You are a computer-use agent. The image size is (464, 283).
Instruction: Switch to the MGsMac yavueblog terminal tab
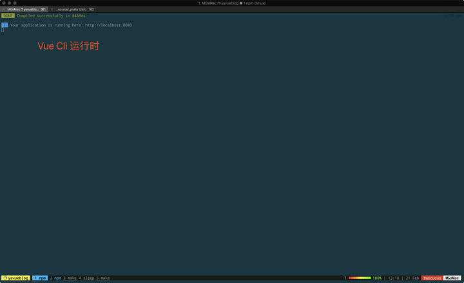pyautogui.click(x=26, y=10)
